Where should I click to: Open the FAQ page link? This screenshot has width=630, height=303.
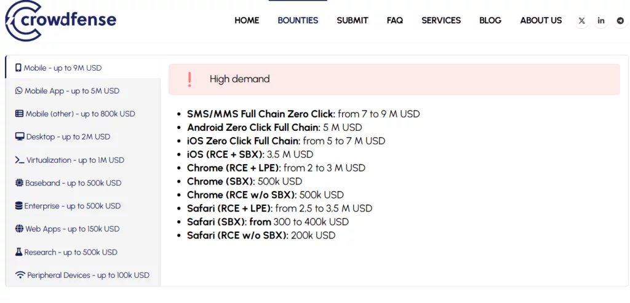click(395, 20)
